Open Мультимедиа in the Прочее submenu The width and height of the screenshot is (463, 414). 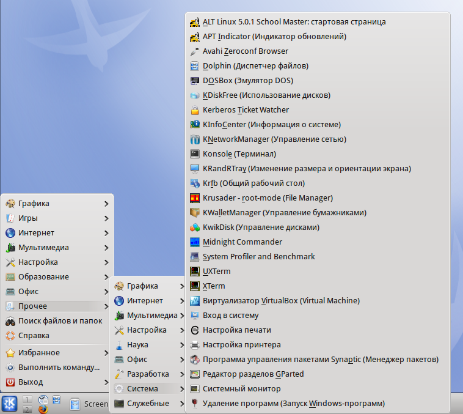(x=149, y=316)
